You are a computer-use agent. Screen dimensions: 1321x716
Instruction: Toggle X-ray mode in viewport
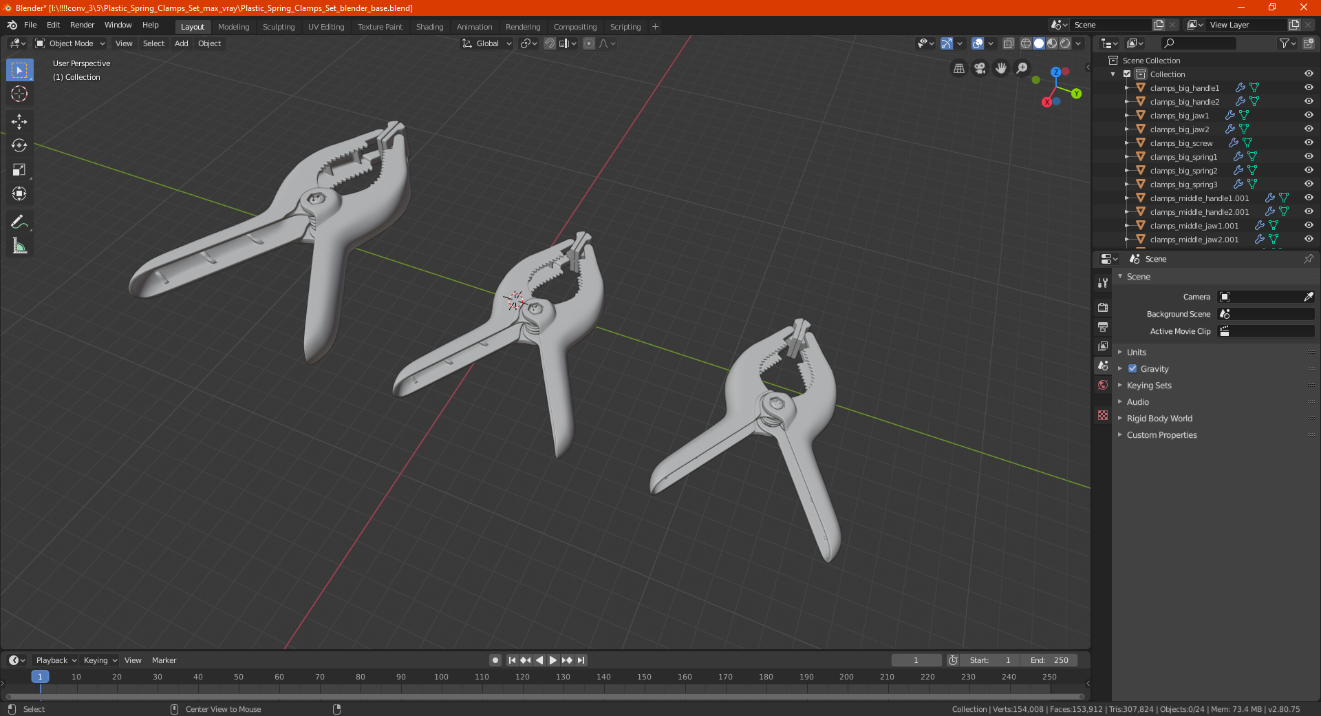(1009, 43)
